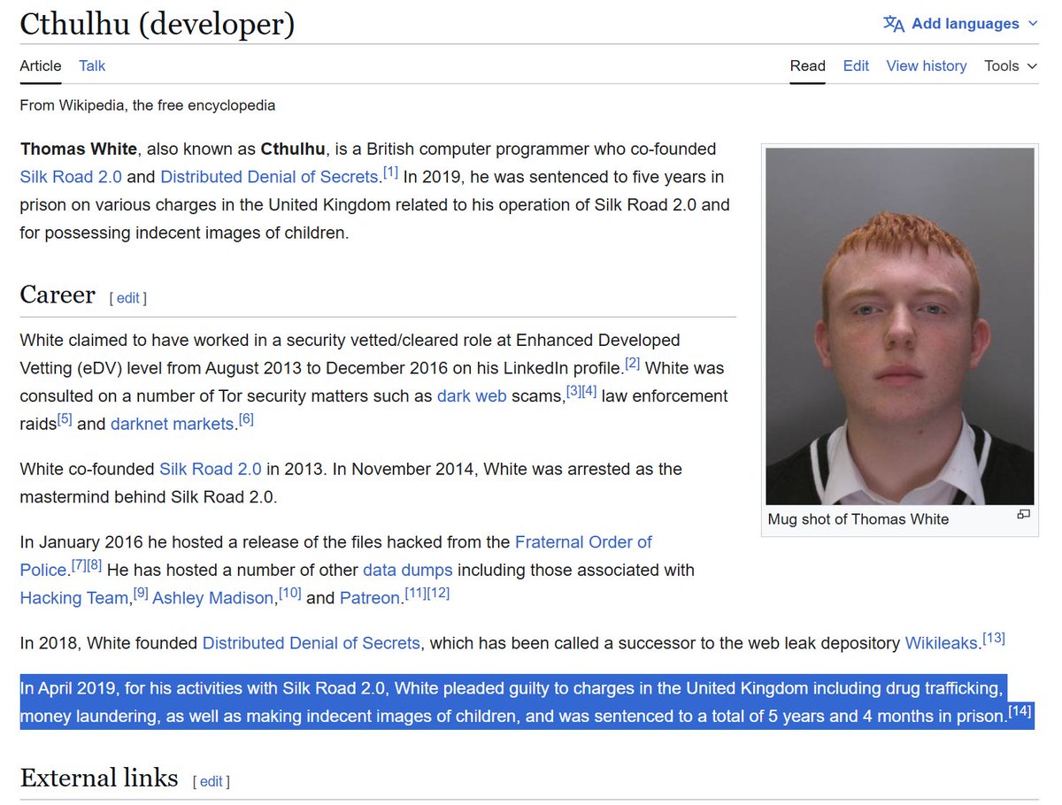Viewport: 1062px width, 805px height.
Task: Click citation [9] after Hacking Team
Action: [x=141, y=594]
